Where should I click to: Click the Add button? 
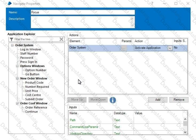pos(158,100)
